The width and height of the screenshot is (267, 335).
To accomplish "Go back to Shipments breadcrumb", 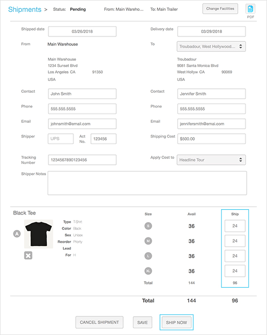I will tap(25, 9).
